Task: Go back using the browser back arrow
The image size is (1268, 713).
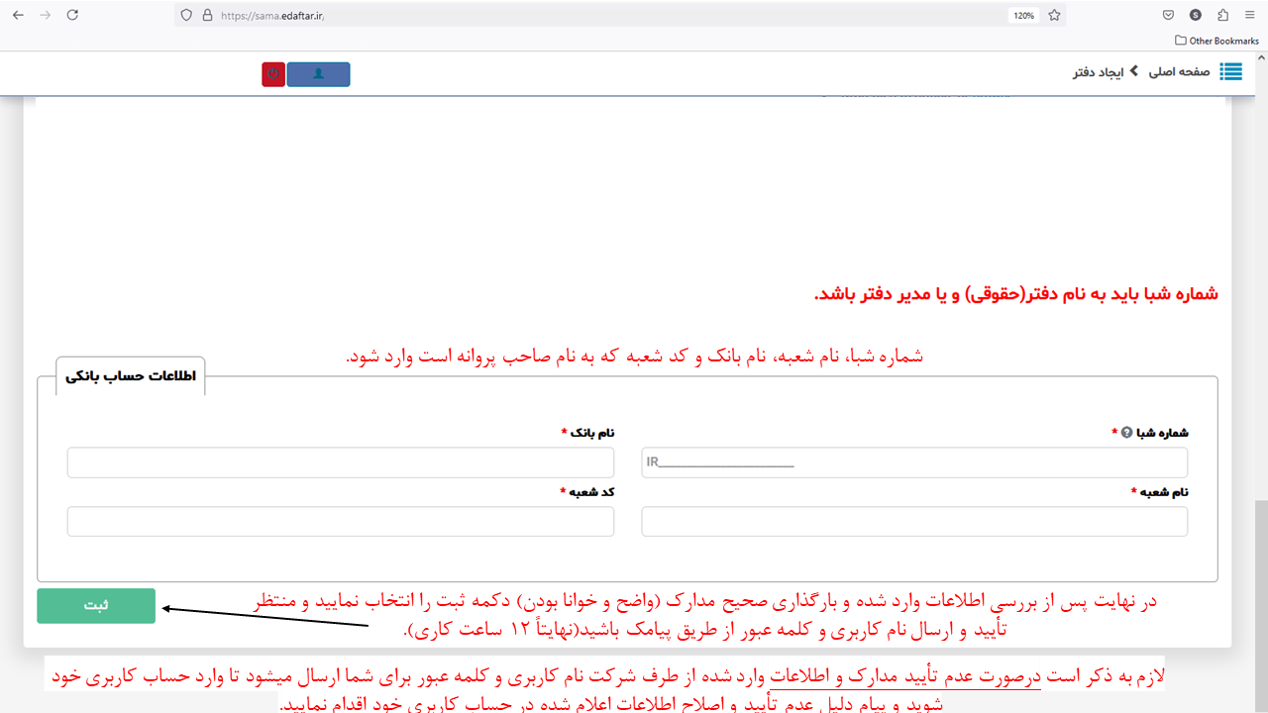Action: [x=18, y=15]
